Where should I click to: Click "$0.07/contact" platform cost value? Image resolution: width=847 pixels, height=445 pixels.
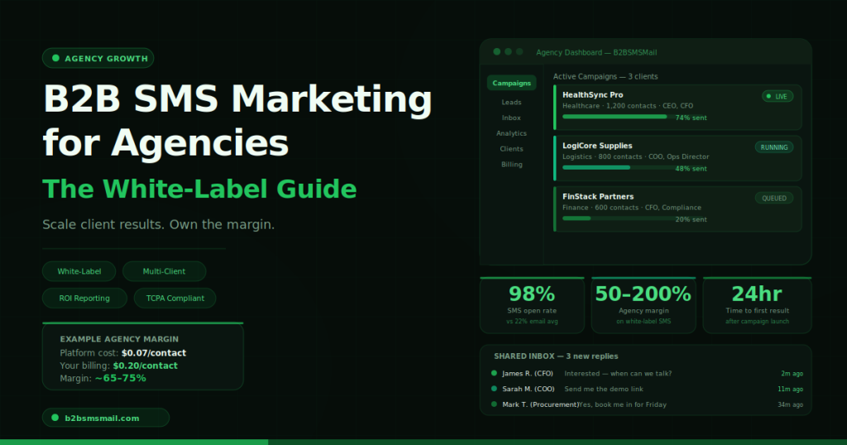click(x=154, y=352)
